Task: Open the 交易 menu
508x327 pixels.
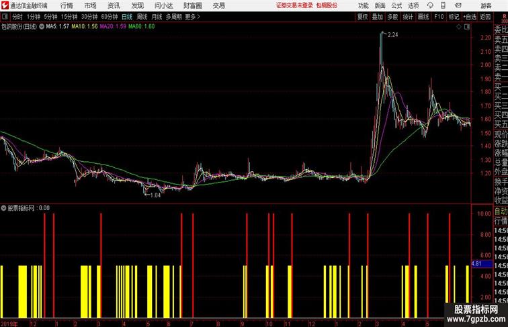Action: [x=218, y=5]
